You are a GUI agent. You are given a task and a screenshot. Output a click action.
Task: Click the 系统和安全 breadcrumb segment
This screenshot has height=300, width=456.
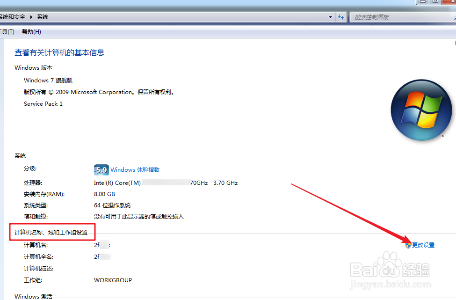[x=13, y=17]
